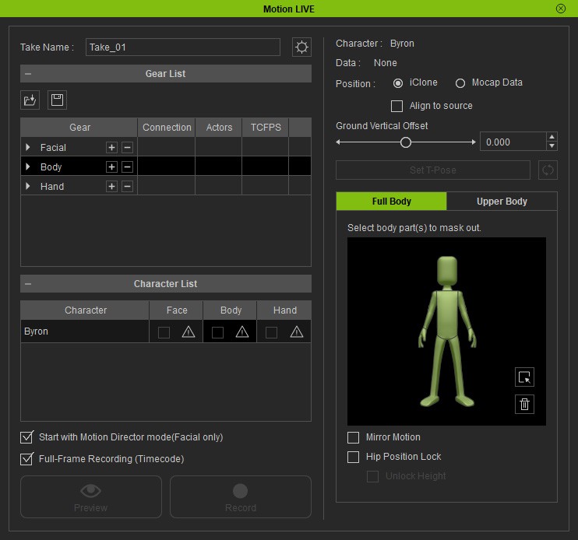578x540 pixels.
Task: Click Byron's Face warning triangle icon
Action: (189, 332)
